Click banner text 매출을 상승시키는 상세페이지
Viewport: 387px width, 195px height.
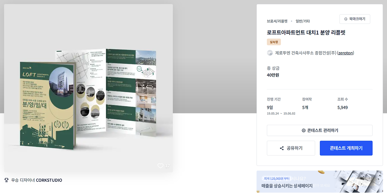287,186
